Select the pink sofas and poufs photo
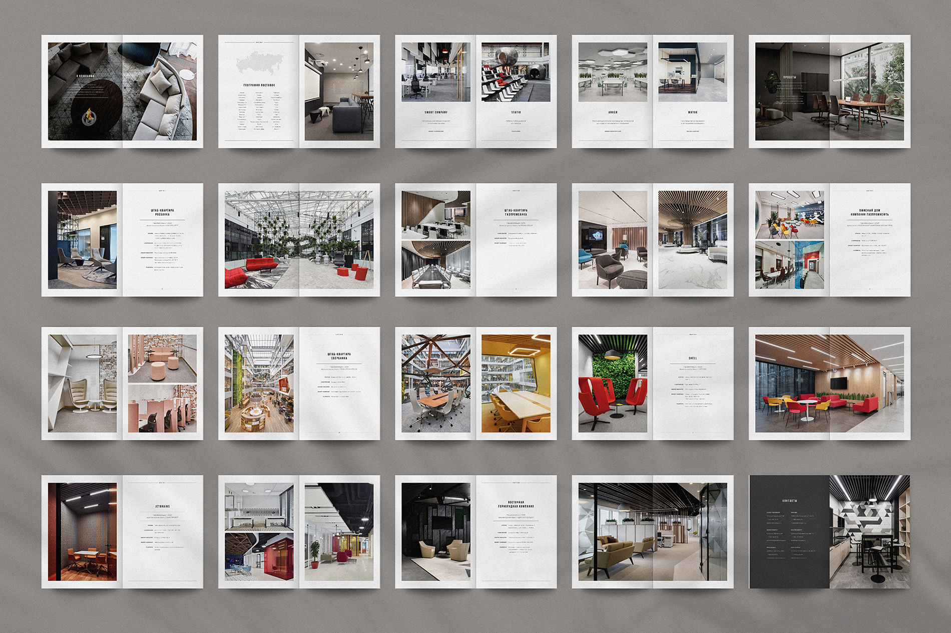Viewport: 951px width, 633px height. [162, 359]
